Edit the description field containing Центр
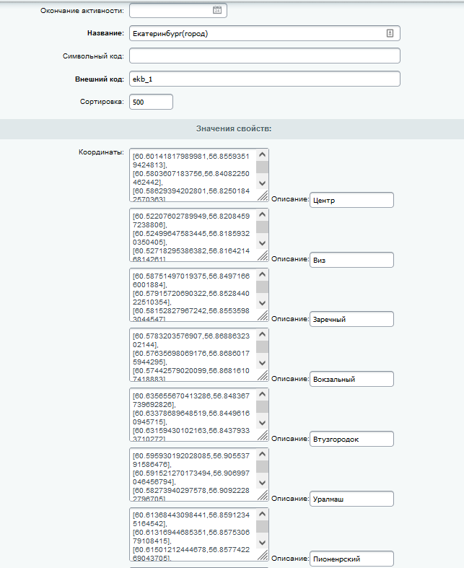Screen dimensions: 464x568 [x=351, y=200]
